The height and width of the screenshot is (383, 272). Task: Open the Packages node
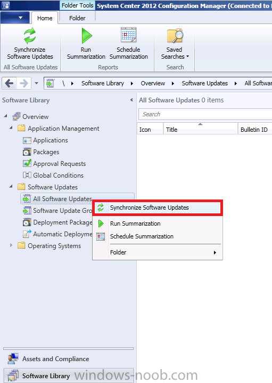click(x=46, y=152)
